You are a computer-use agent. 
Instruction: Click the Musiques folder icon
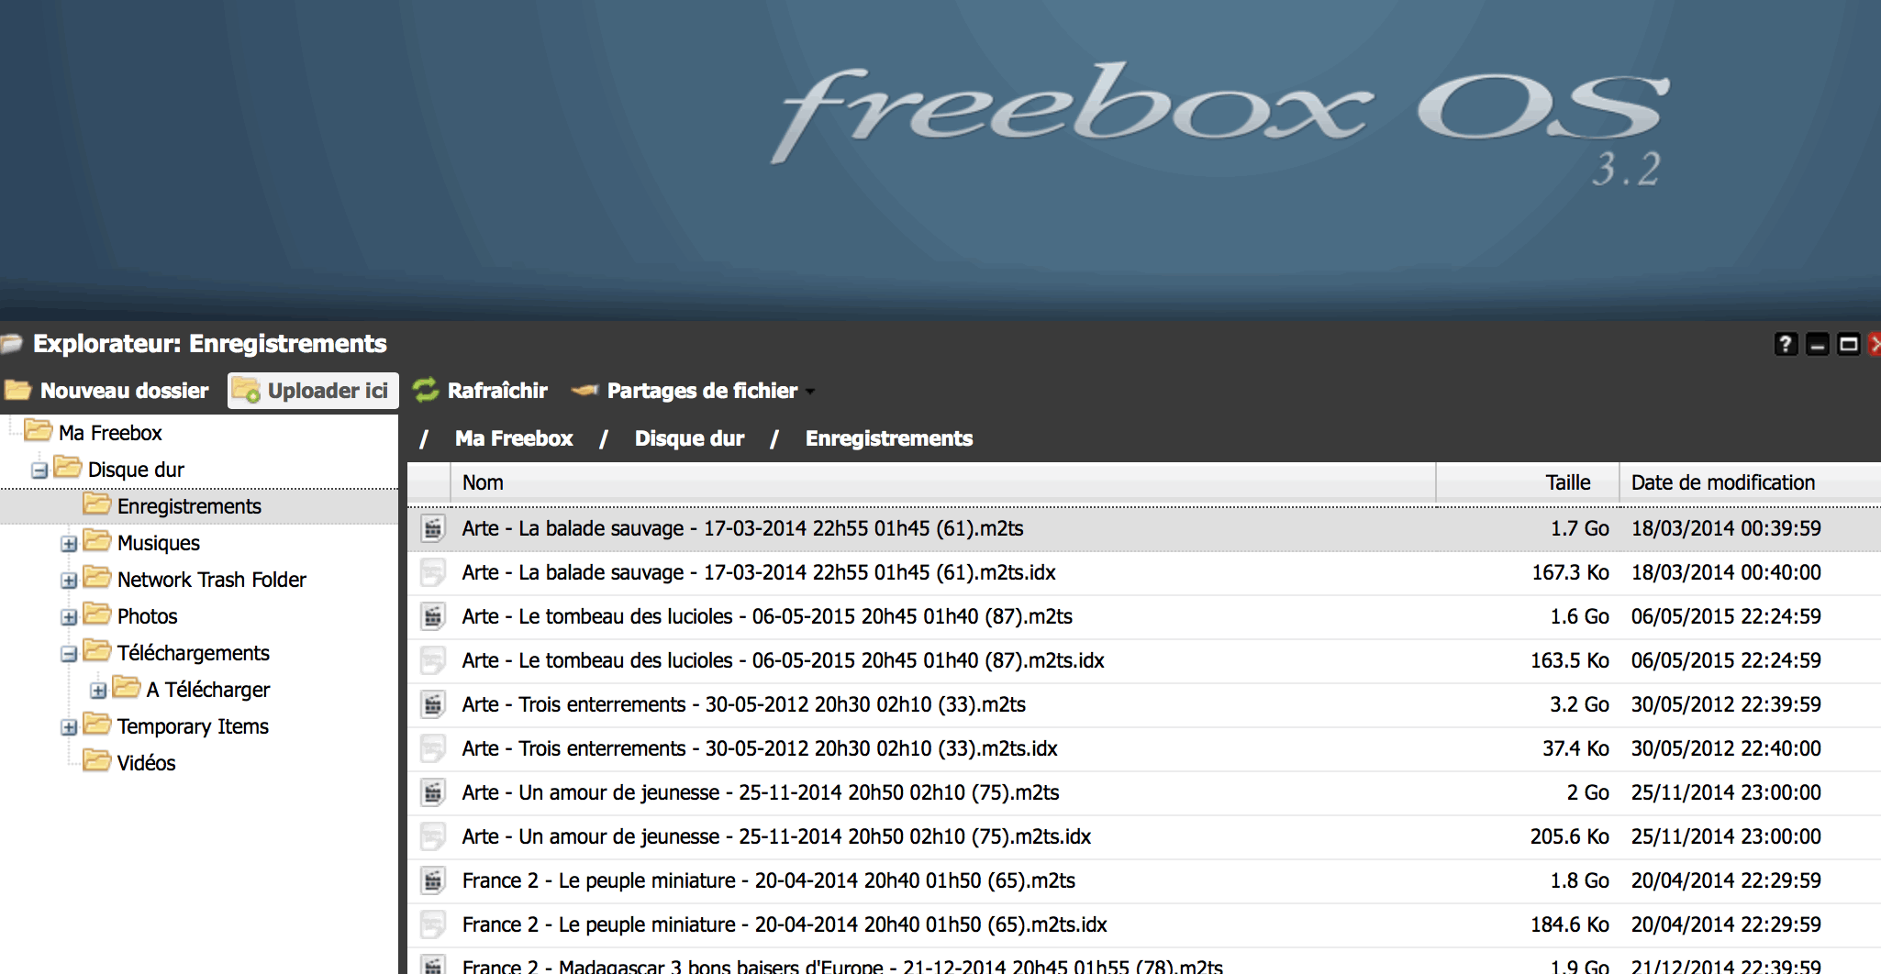[96, 540]
